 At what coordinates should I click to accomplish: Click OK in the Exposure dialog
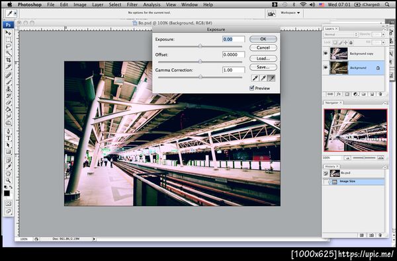263,39
